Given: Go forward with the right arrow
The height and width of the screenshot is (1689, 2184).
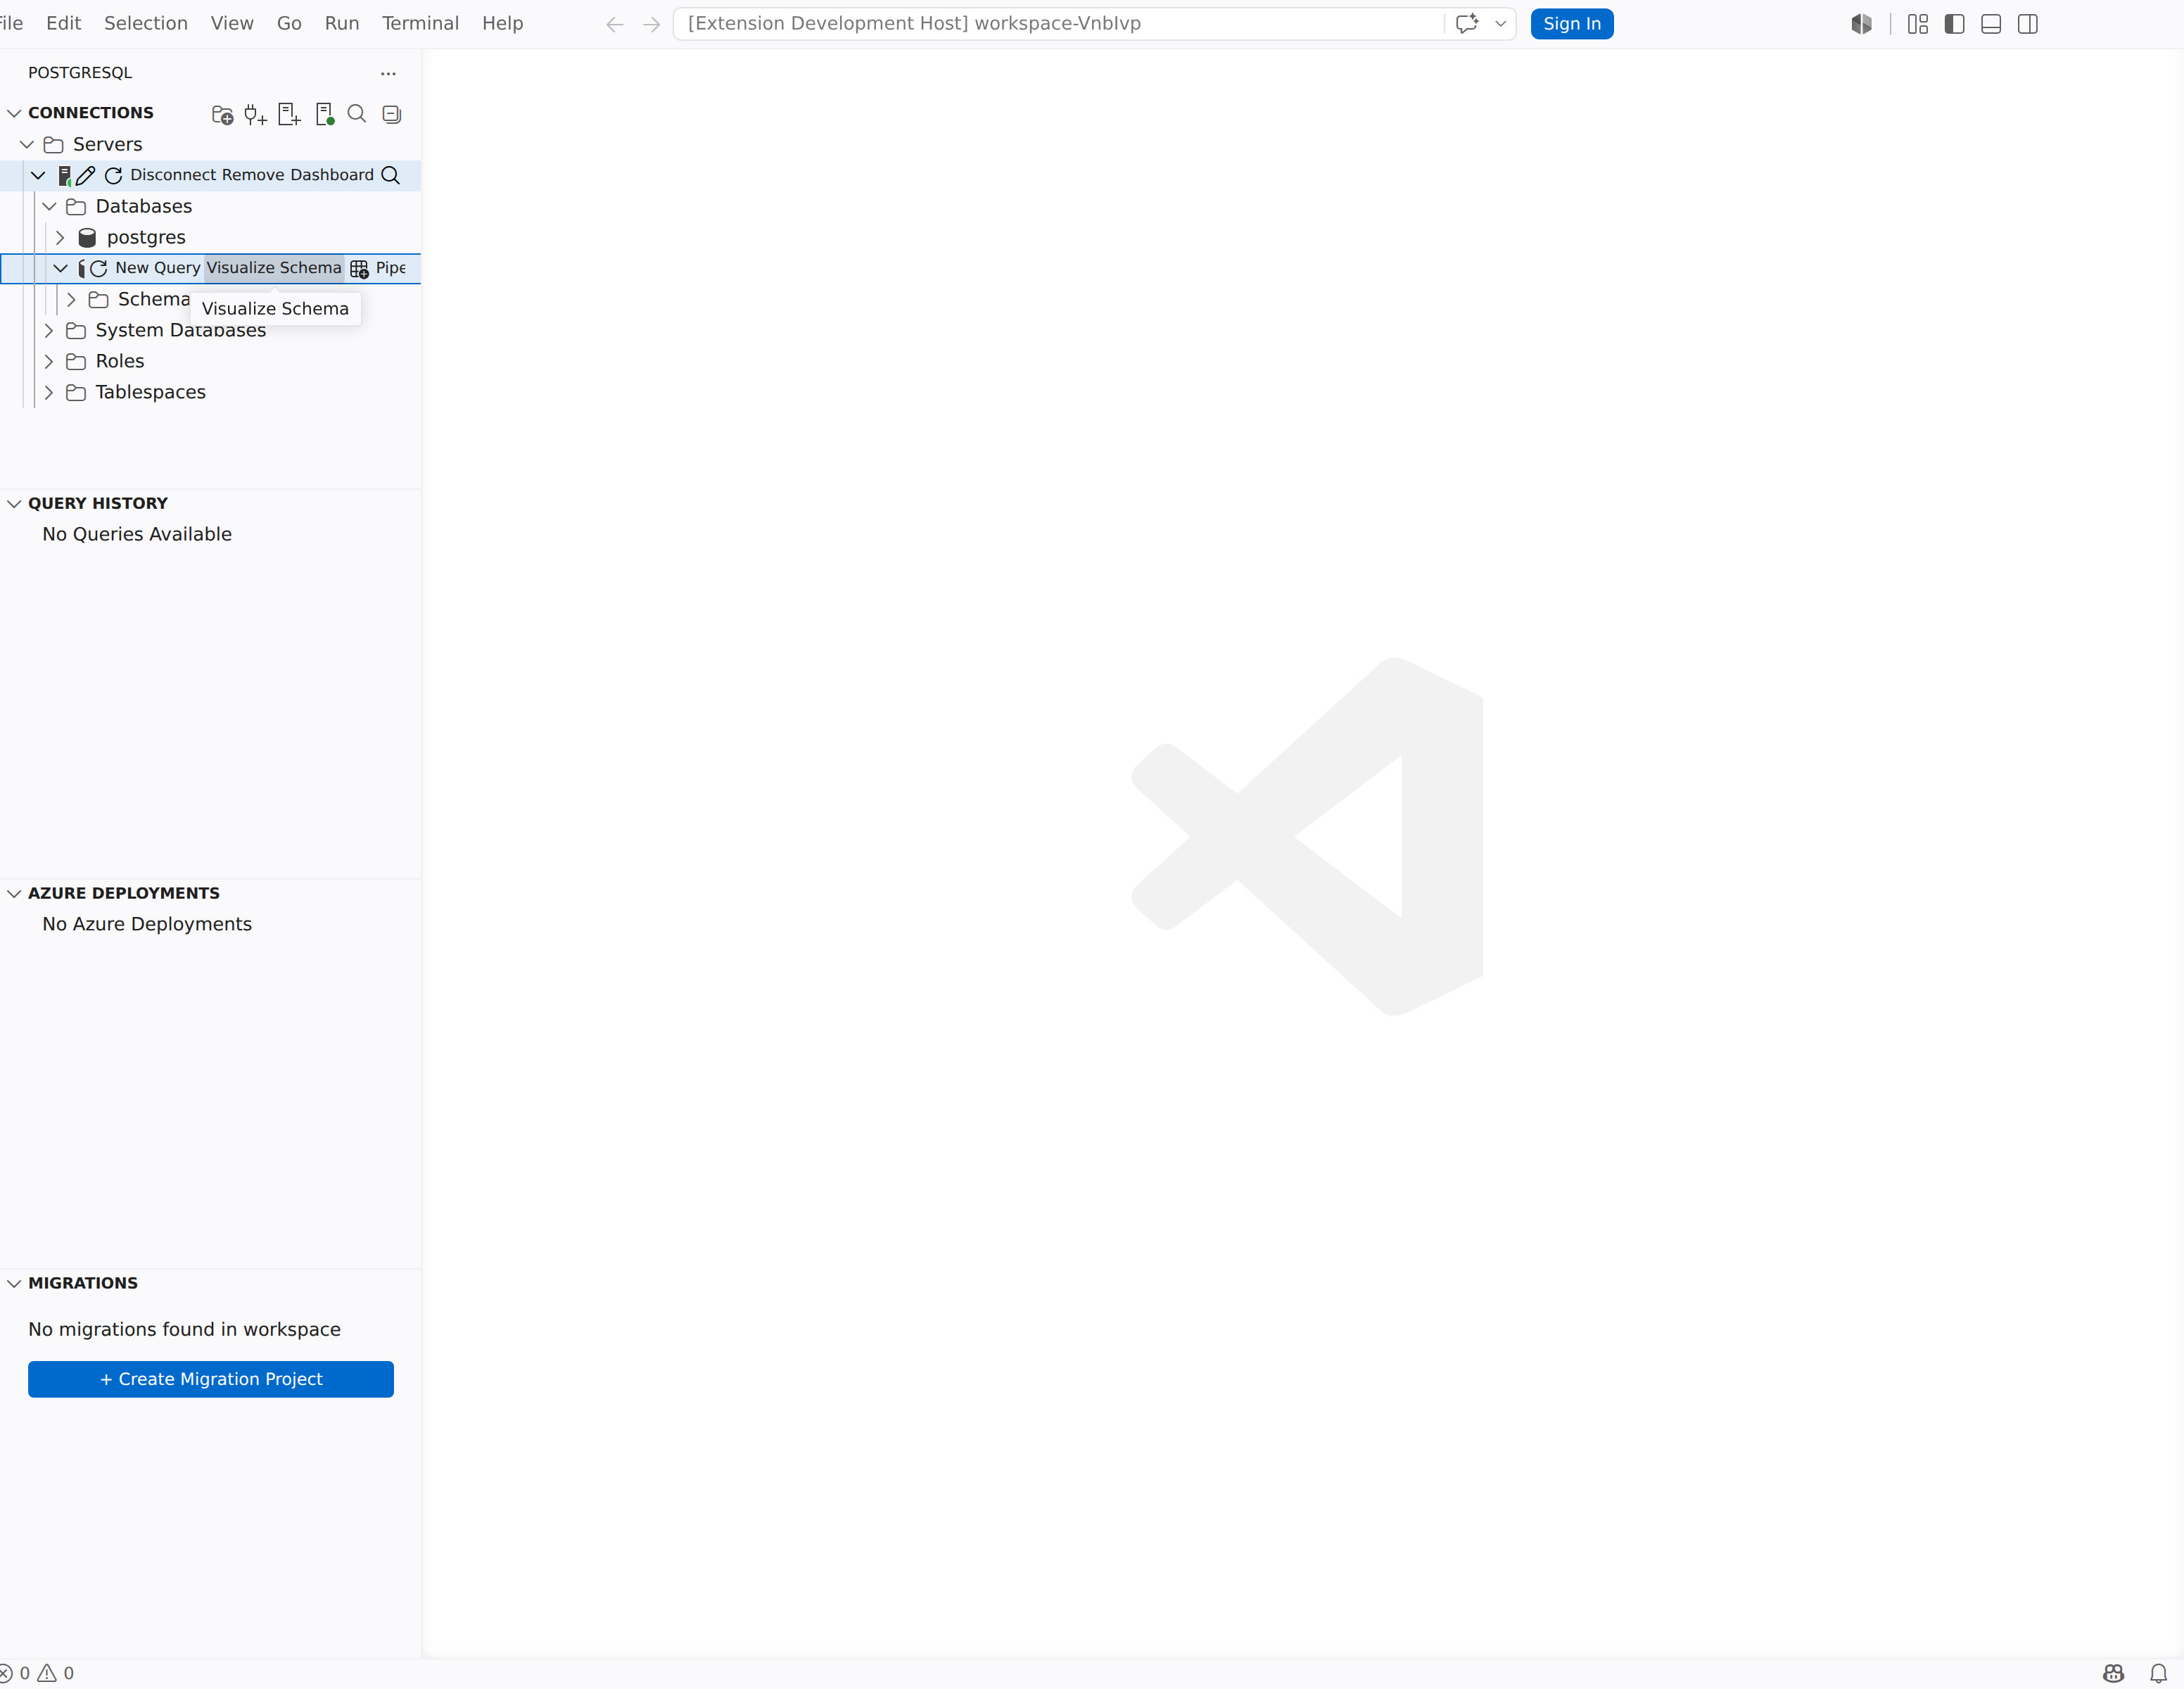Looking at the screenshot, I should [652, 24].
